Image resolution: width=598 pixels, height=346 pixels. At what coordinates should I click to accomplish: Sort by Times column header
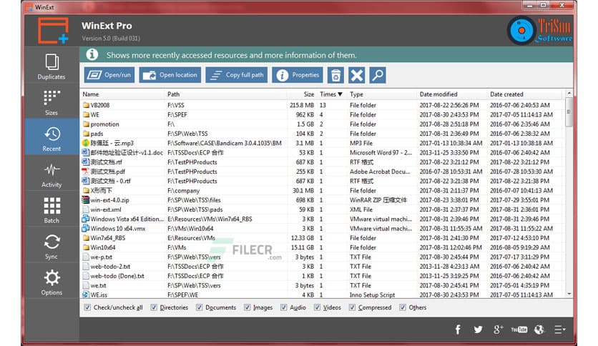click(331, 94)
